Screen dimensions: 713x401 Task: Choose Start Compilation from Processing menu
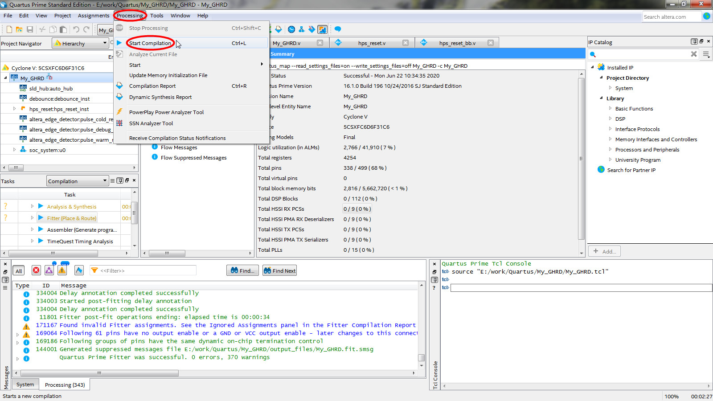tap(192, 43)
